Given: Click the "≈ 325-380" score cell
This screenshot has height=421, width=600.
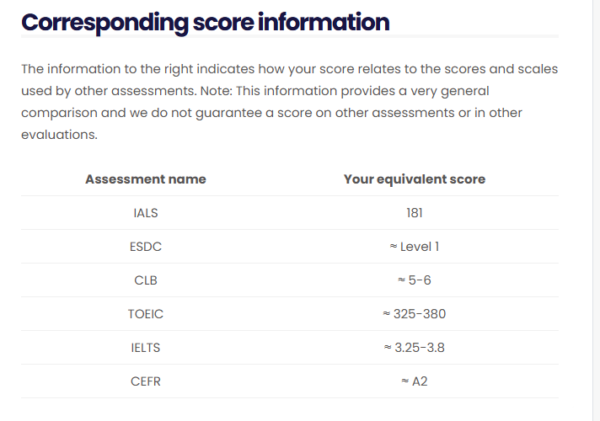Looking at the screenshot, I should point(415,314).
